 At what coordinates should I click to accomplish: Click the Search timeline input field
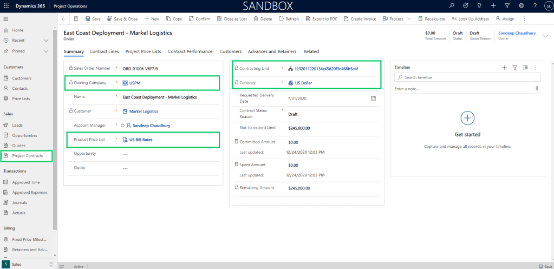click(466, 78)
